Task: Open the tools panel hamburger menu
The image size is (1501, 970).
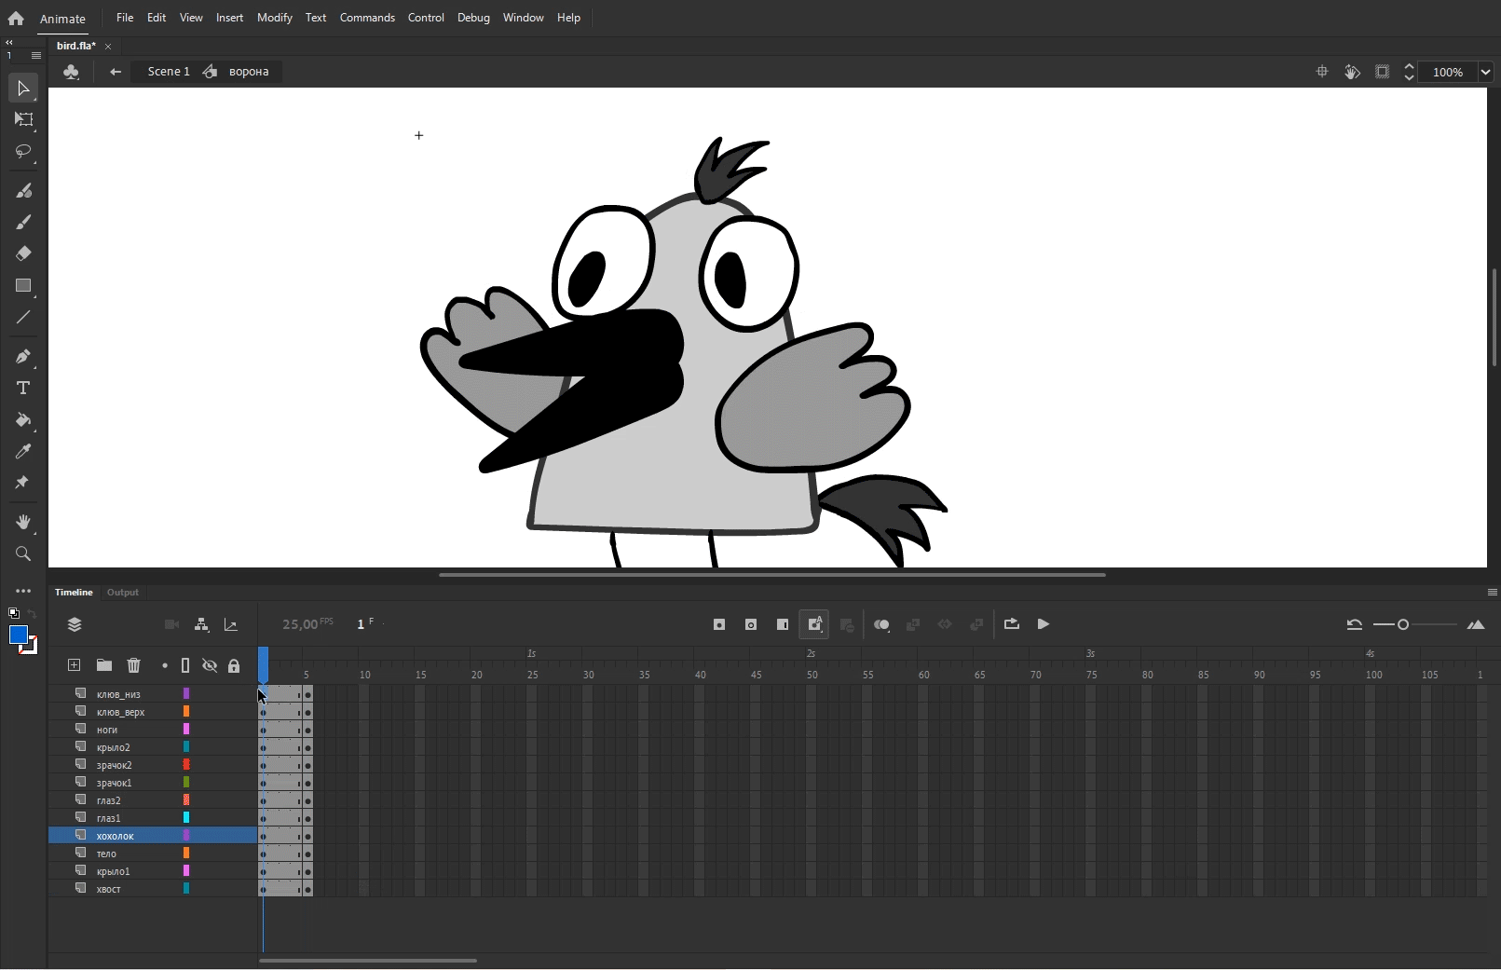Action: [36, 56]
